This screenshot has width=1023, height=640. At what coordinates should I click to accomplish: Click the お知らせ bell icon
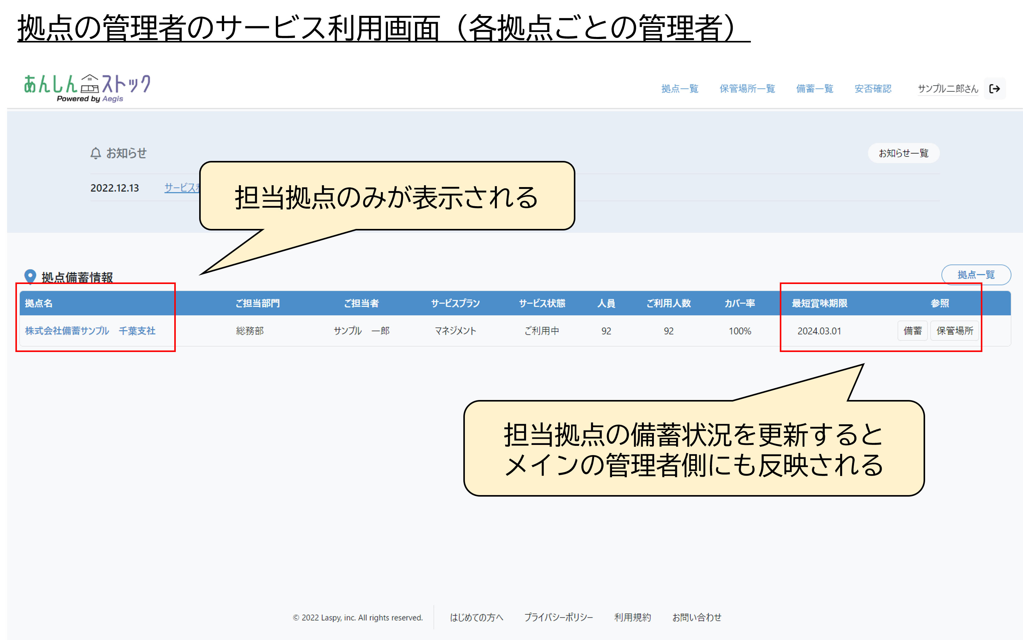(x=96, y=153)
